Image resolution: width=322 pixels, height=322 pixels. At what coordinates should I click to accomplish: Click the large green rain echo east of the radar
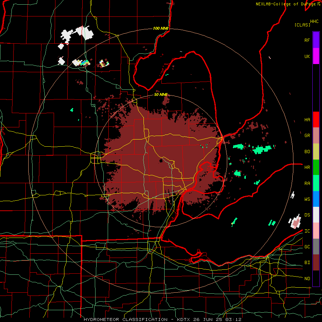pyautogui.click(x=262, y=149)
